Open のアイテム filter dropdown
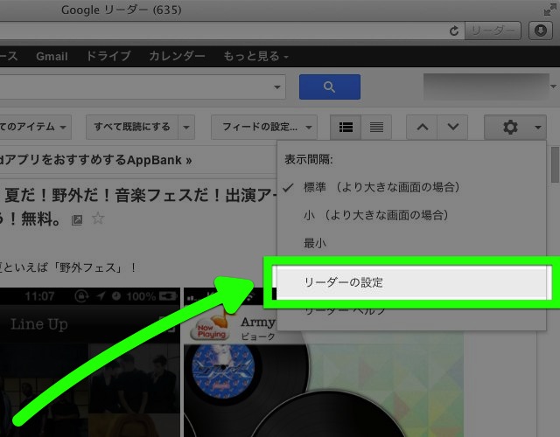This screenshot has width=560, height=437. pyautogui.click(x=34, y=127)
